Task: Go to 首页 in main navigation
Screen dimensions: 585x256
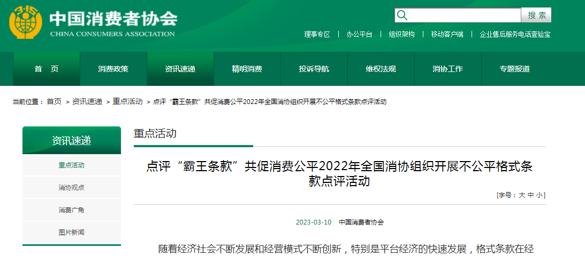Action: tap(47, 69)
